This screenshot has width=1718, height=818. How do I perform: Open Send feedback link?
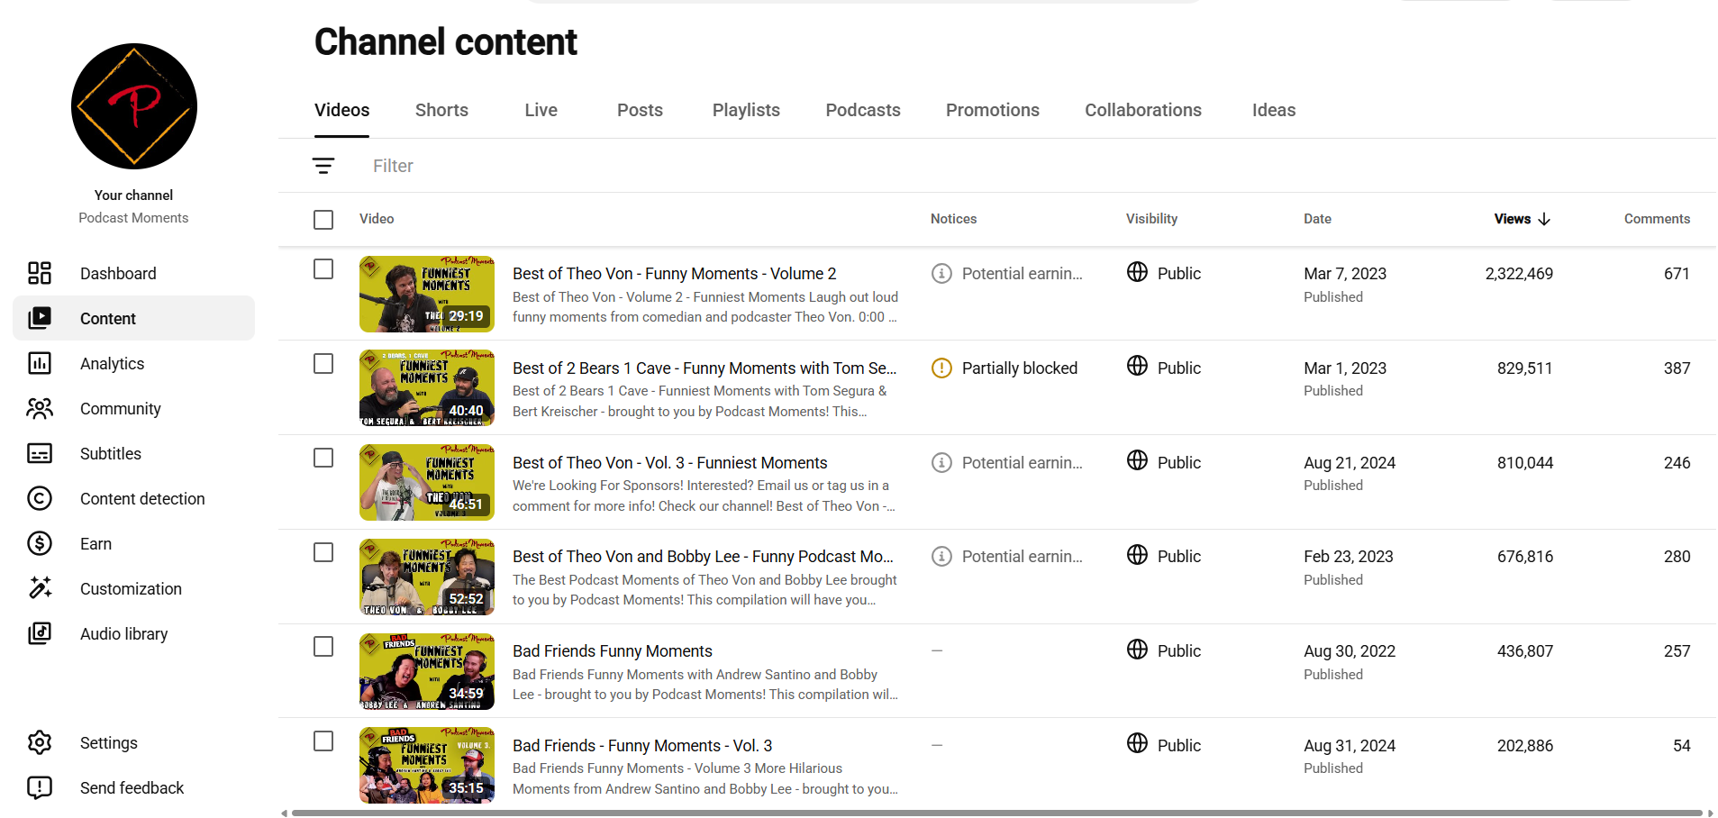pyautogui.click(x=132, y=787)
